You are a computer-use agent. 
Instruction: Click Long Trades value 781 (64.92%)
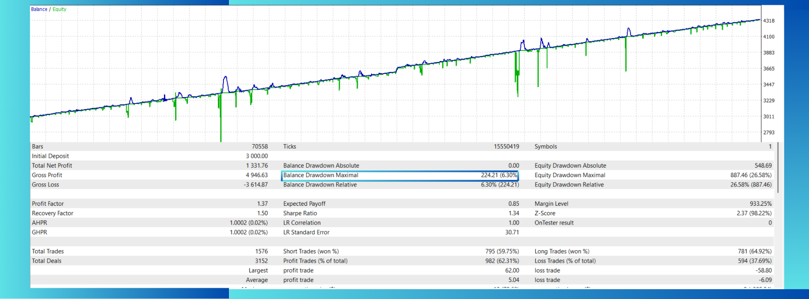(x=755, y=252)
